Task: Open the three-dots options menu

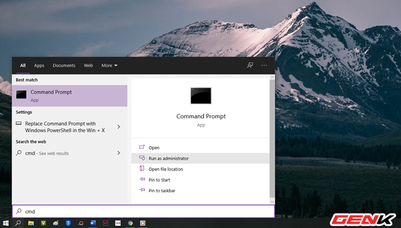Action: pos(264,65)
